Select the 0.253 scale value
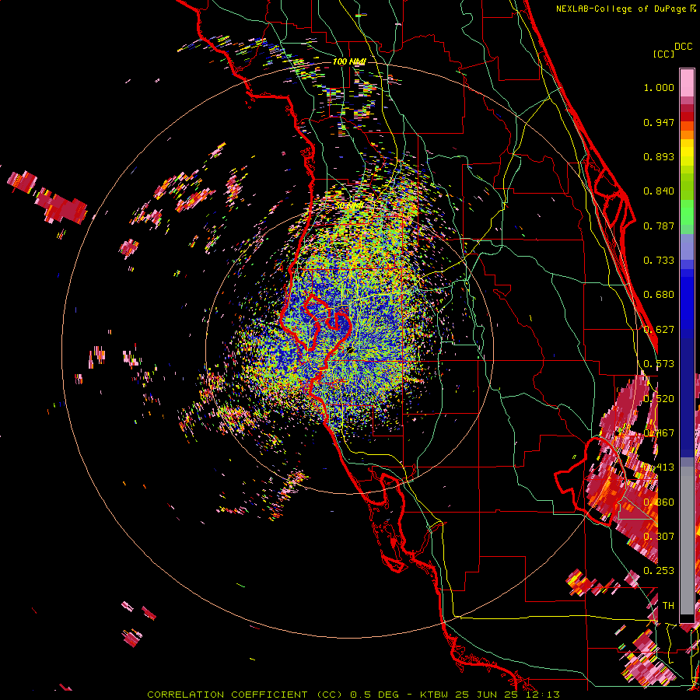 tap(659, 571)
